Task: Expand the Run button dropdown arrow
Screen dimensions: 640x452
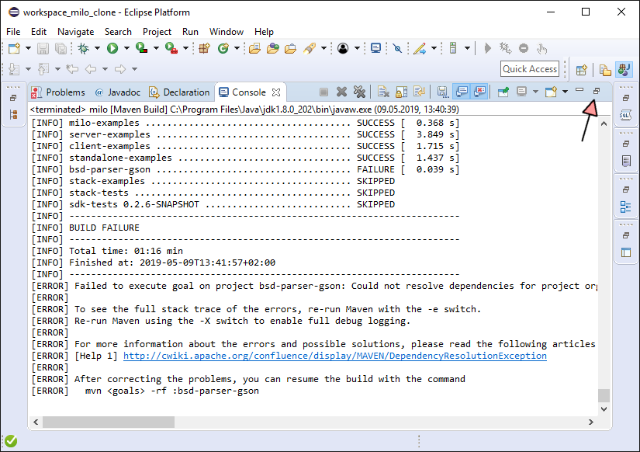Action: point(126,48)
